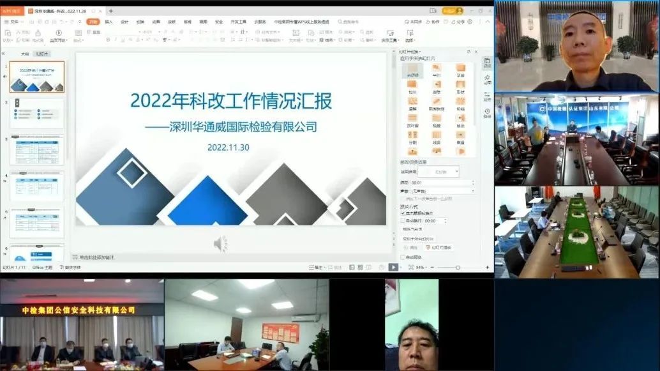
Task: Open the 声音 sound dropdown
Action: [x=444, y=191]
